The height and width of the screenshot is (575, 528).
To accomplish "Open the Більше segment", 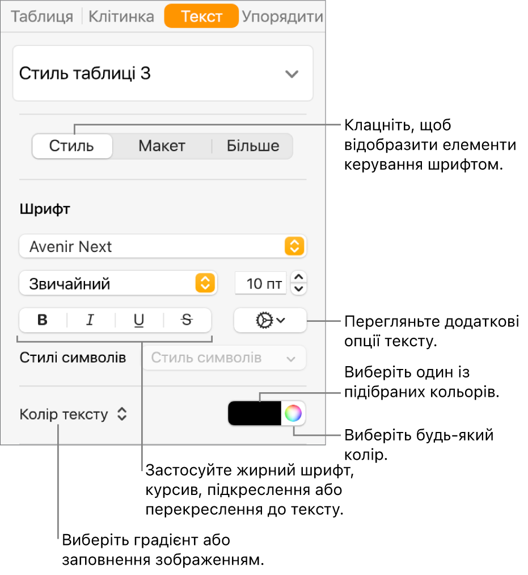I will pos(253,146).
